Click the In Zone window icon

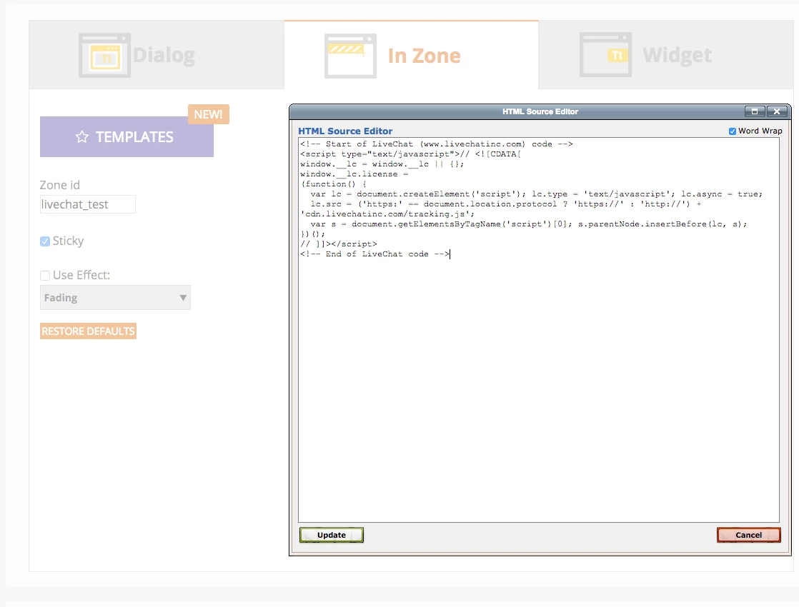(x=351, y=56)
